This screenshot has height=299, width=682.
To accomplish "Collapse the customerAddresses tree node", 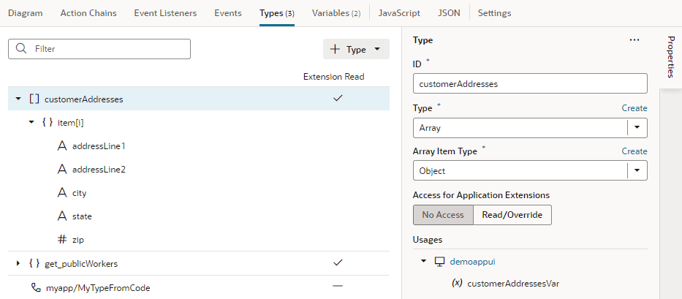I will coord(18,99).
